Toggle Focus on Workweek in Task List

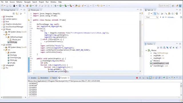(162, 14)
